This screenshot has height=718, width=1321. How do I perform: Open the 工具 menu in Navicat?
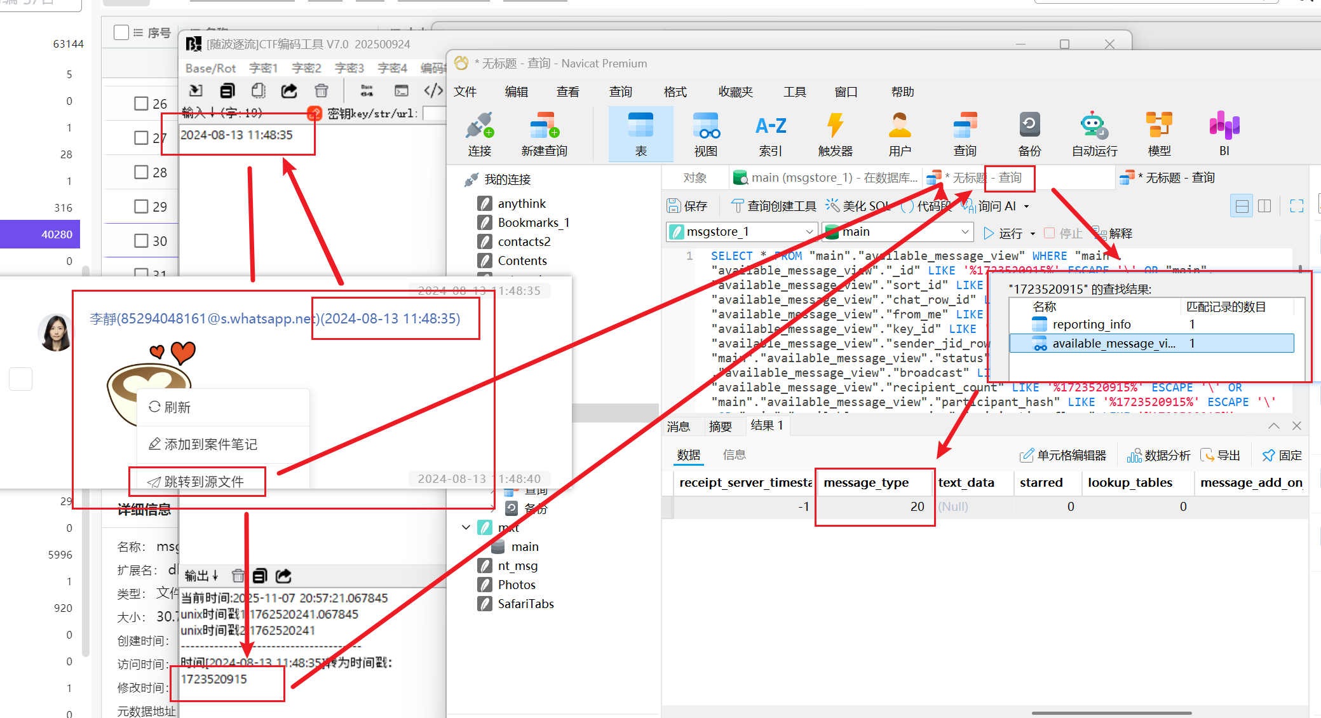[x=794, y=92]
